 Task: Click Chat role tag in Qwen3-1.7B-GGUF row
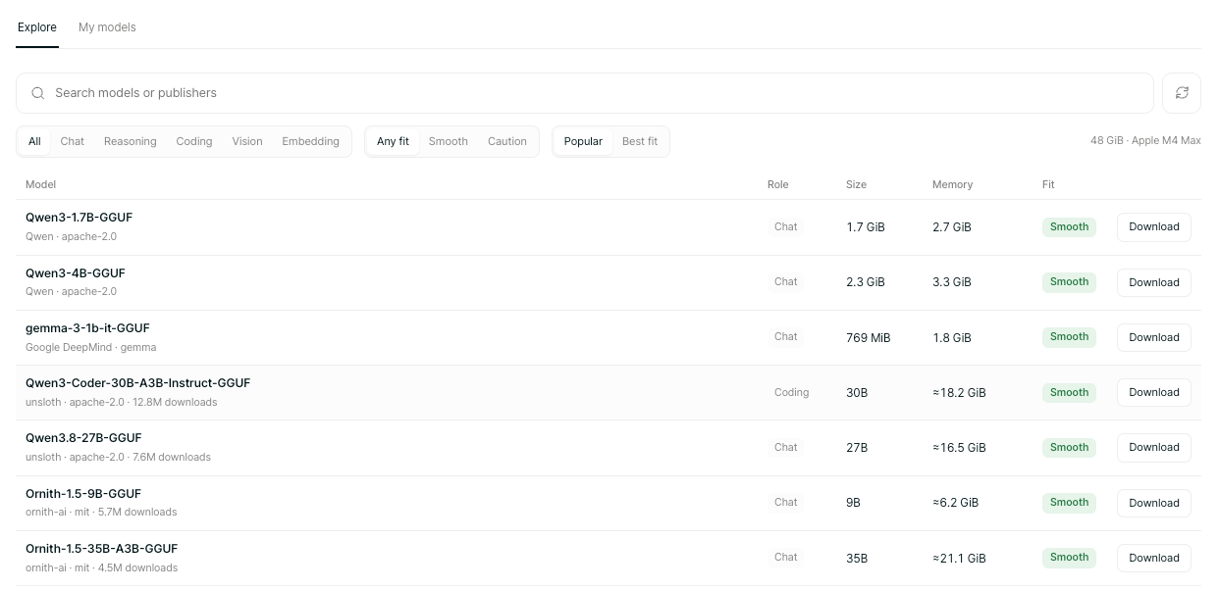pyautogui.click(x=785, y=226)
